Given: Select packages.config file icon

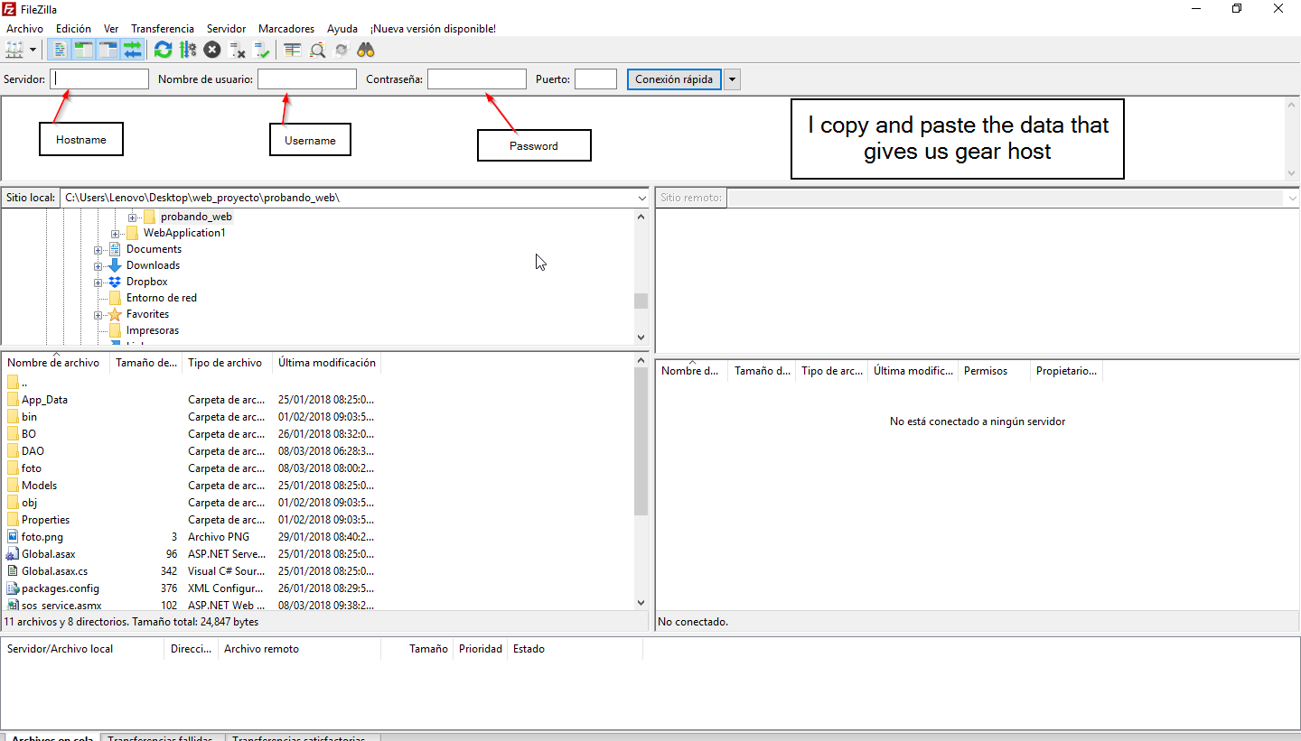Looking at the screenshot, I should click(x=13, y=588).
